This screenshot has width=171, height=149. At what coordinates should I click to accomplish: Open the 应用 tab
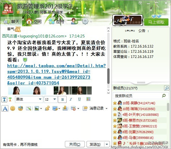(56, 22)
